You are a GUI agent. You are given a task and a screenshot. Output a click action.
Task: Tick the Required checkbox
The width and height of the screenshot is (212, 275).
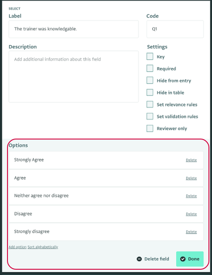pyautogui.click(x=150, y=68)
